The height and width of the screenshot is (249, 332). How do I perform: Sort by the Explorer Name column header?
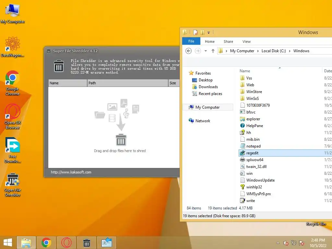(280, 71)
